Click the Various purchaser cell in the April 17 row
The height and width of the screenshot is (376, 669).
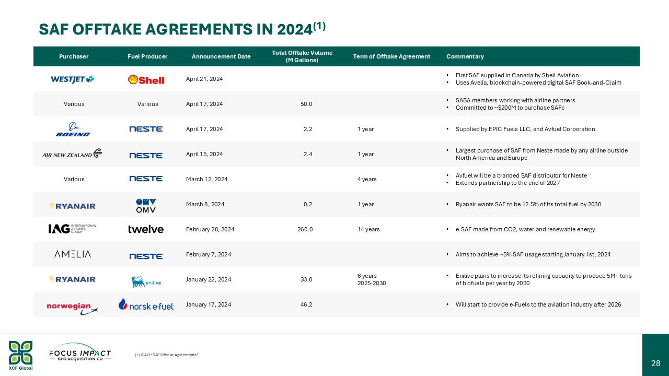tap(74, 104)
